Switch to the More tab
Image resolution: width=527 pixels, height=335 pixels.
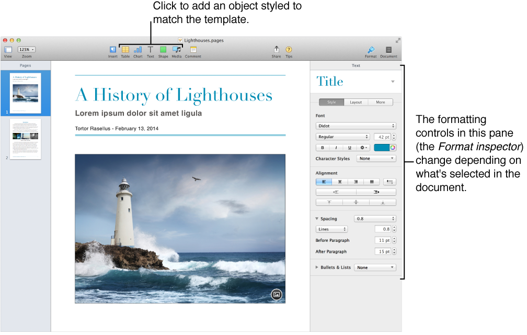[381, 102]
